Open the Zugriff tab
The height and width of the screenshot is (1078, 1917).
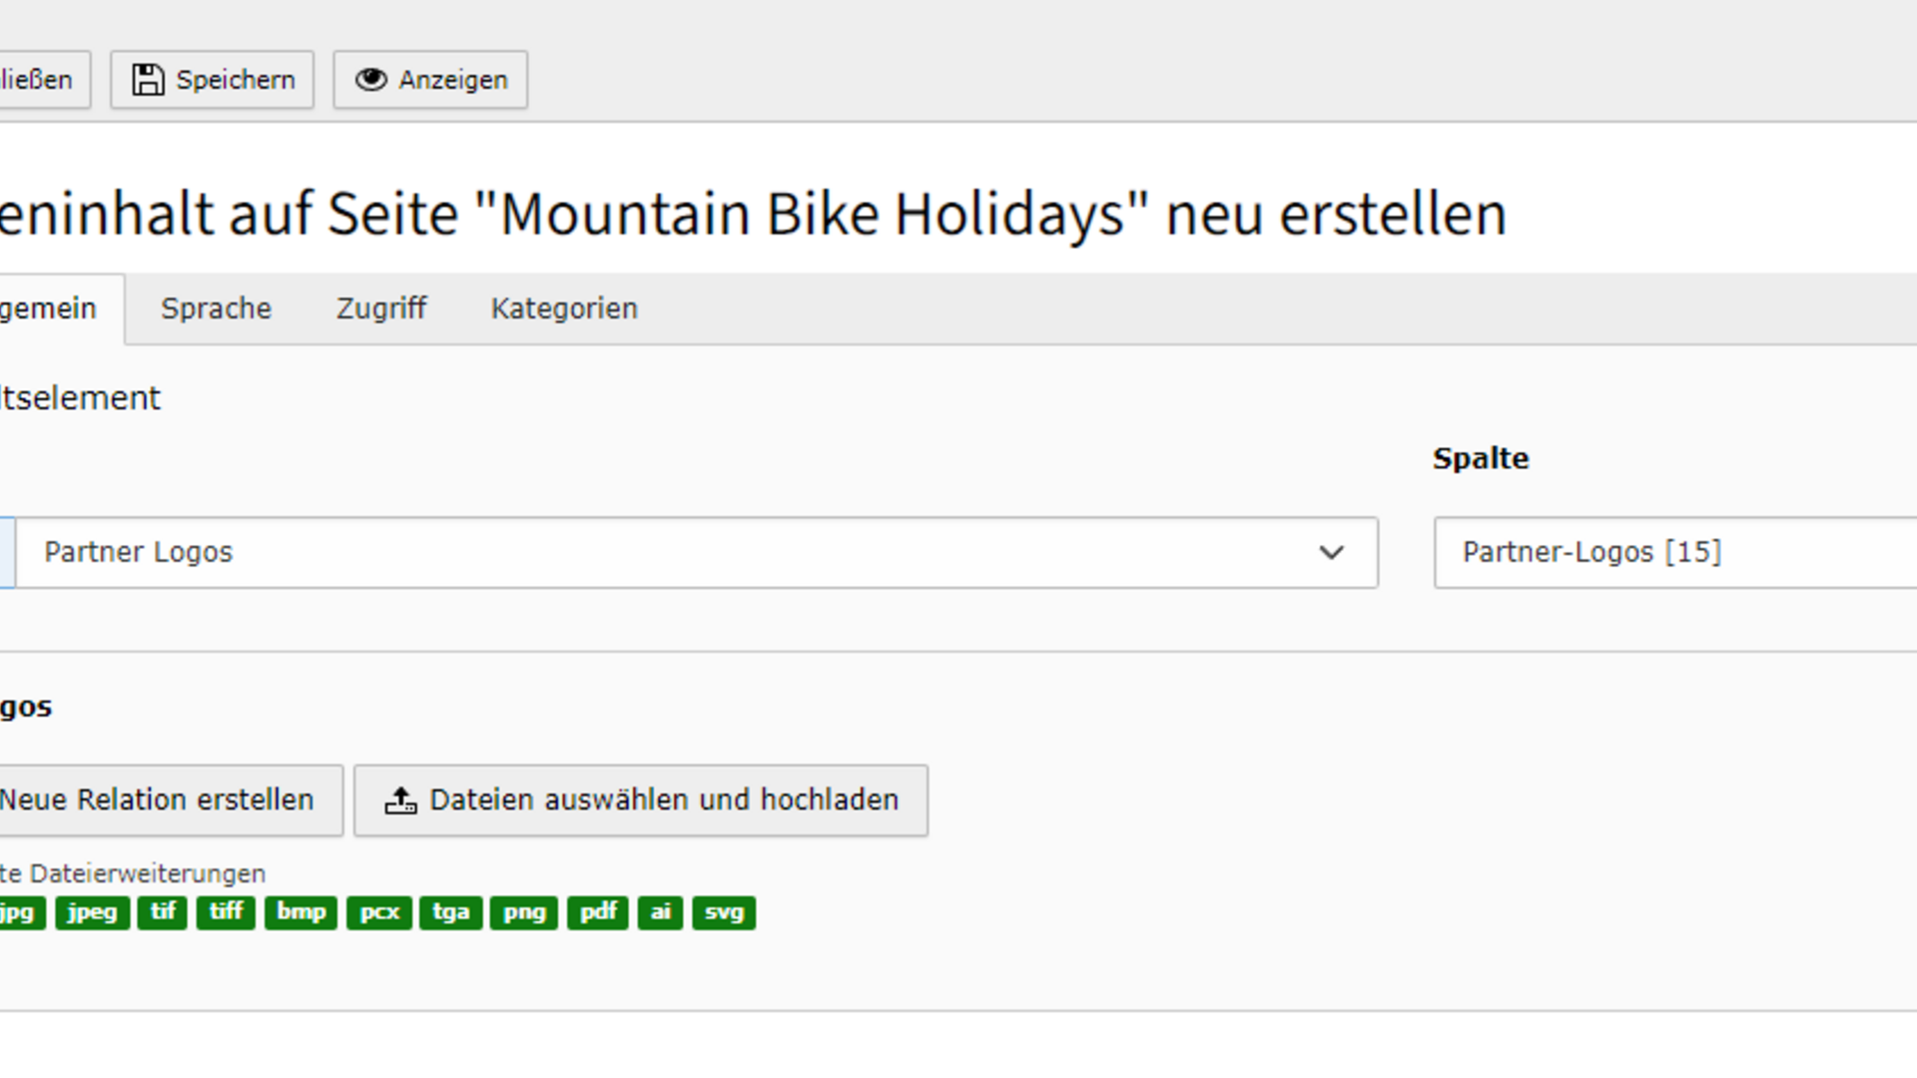[x=381, y=309]
